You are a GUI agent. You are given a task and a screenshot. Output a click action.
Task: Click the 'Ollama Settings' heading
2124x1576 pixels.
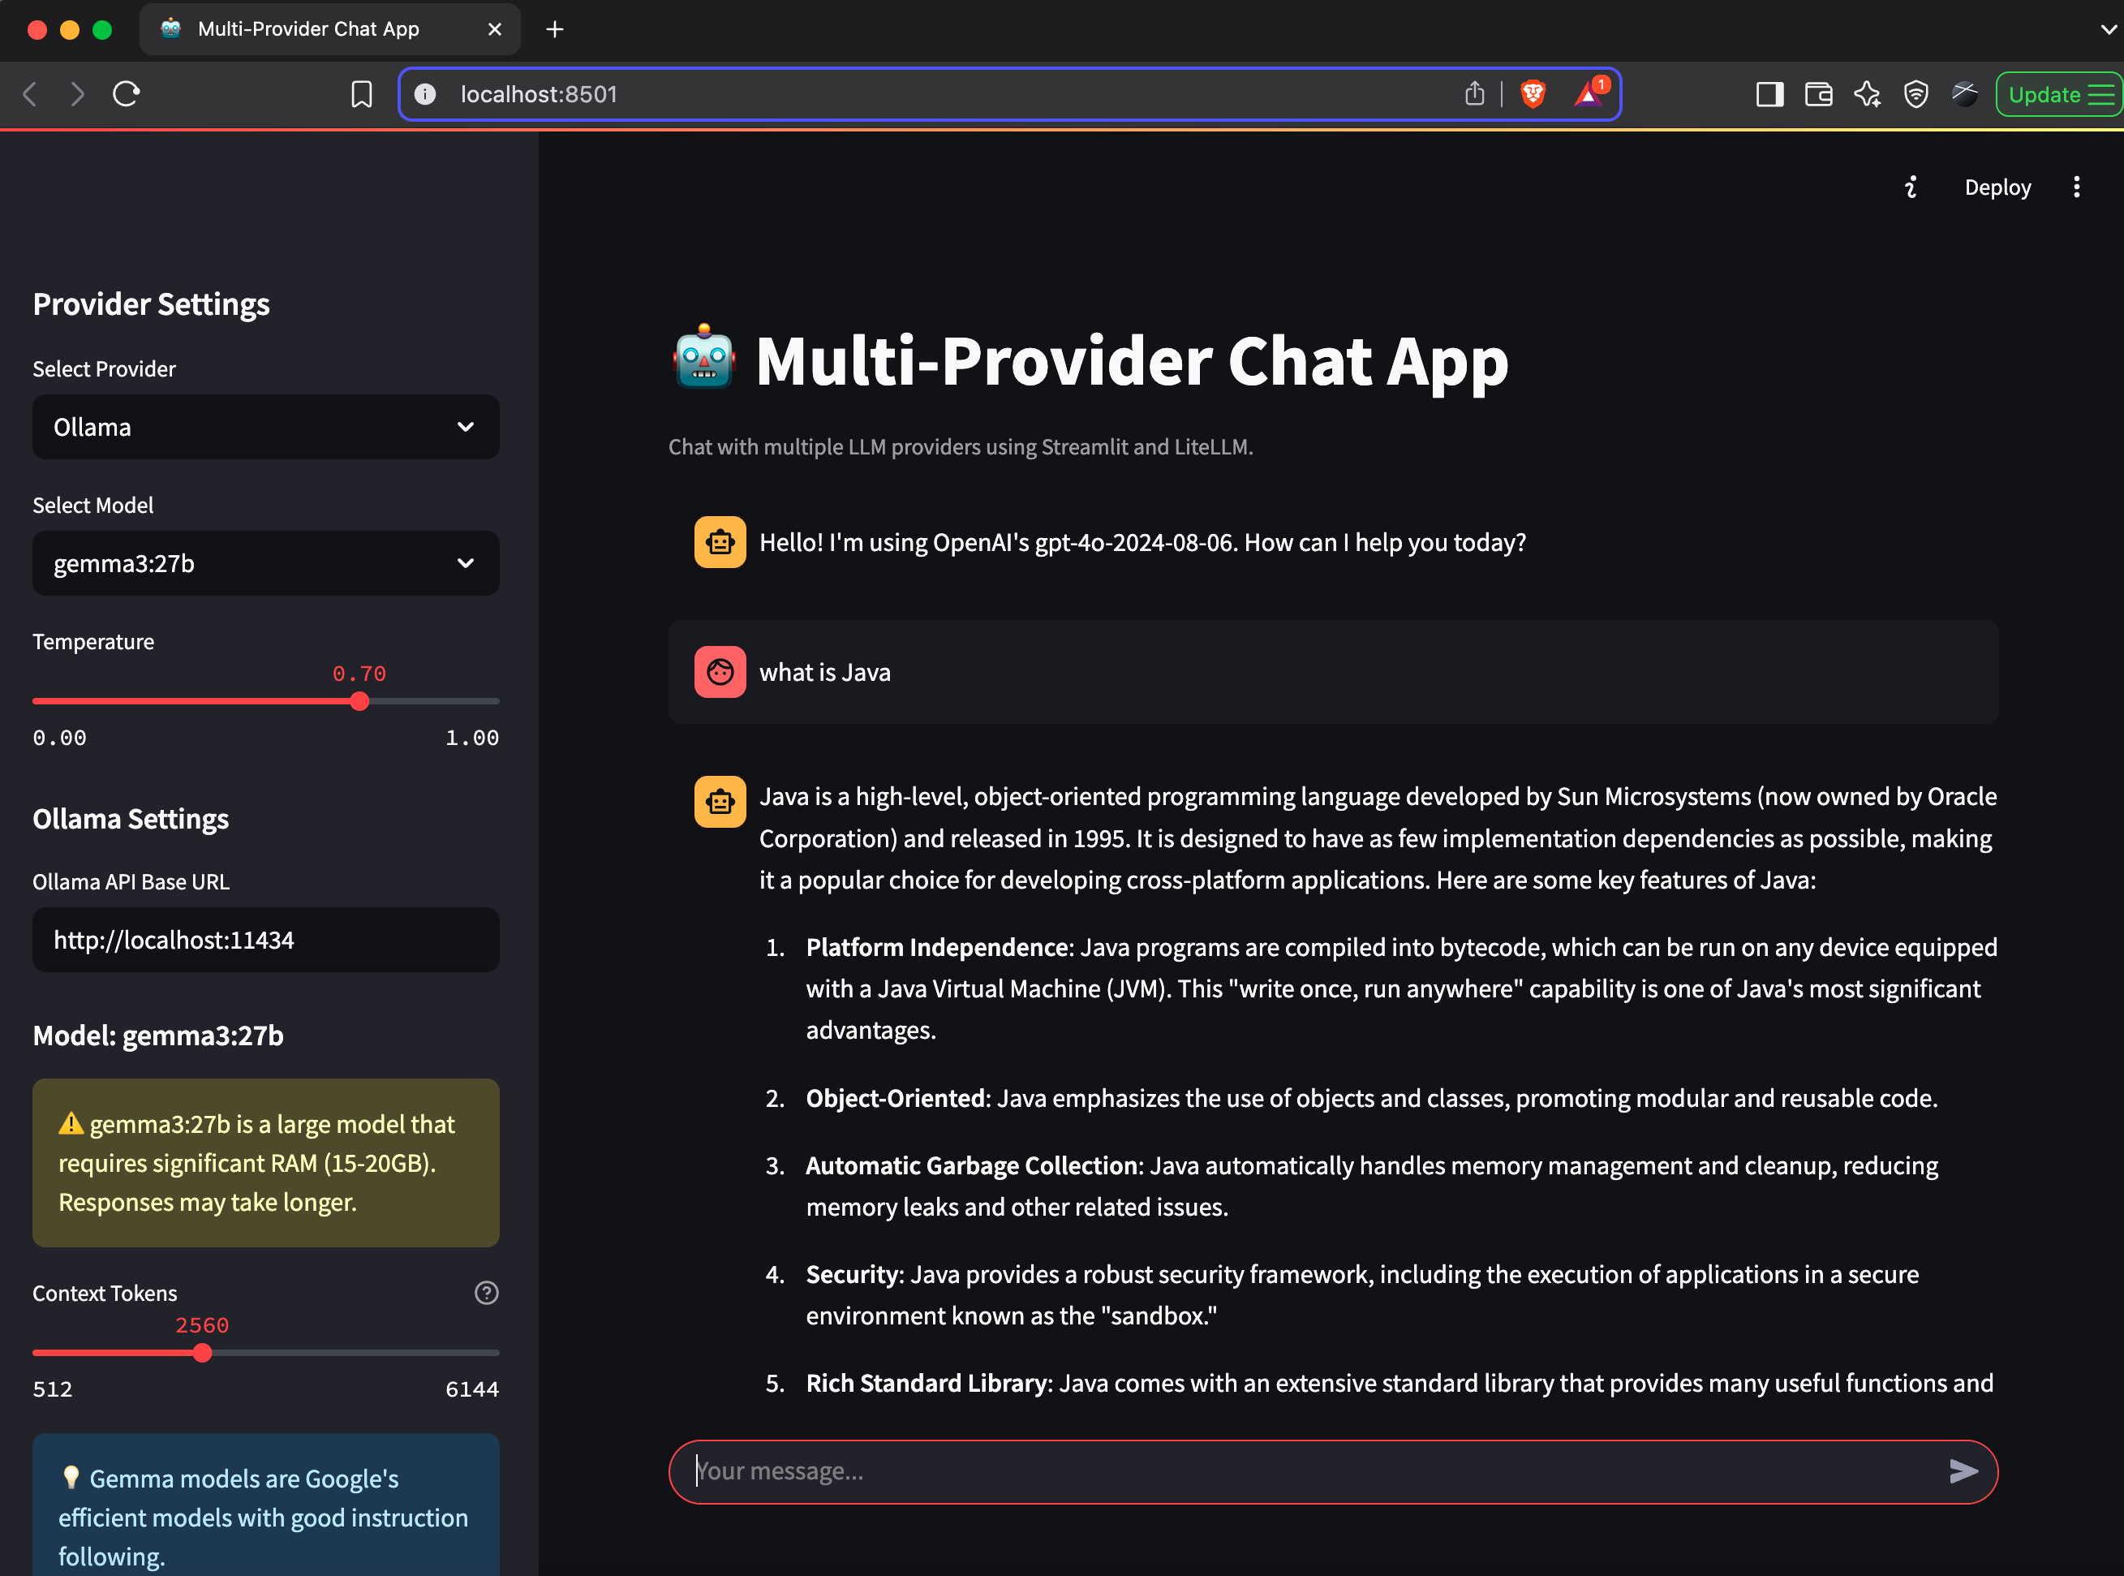pos(131,819)
